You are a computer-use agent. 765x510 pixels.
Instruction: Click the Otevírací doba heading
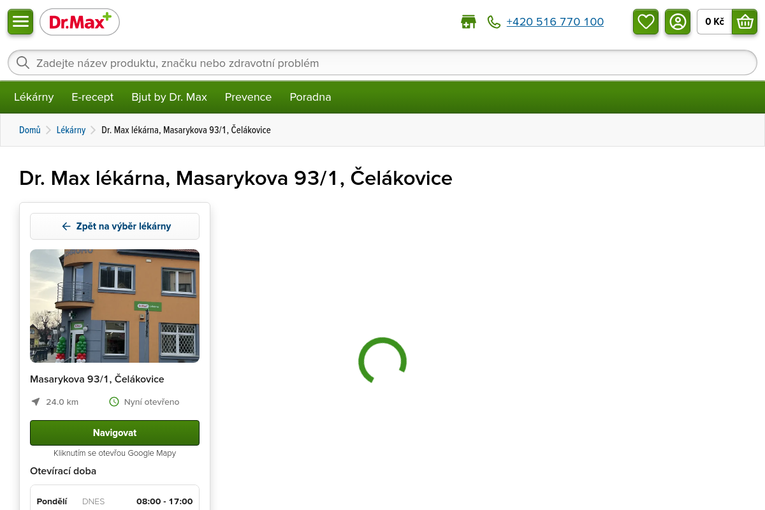[63, 471]
